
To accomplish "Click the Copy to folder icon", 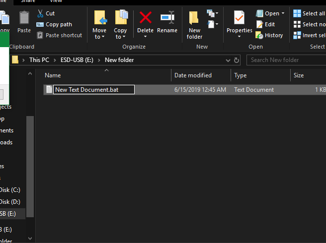I will (121, 17).
